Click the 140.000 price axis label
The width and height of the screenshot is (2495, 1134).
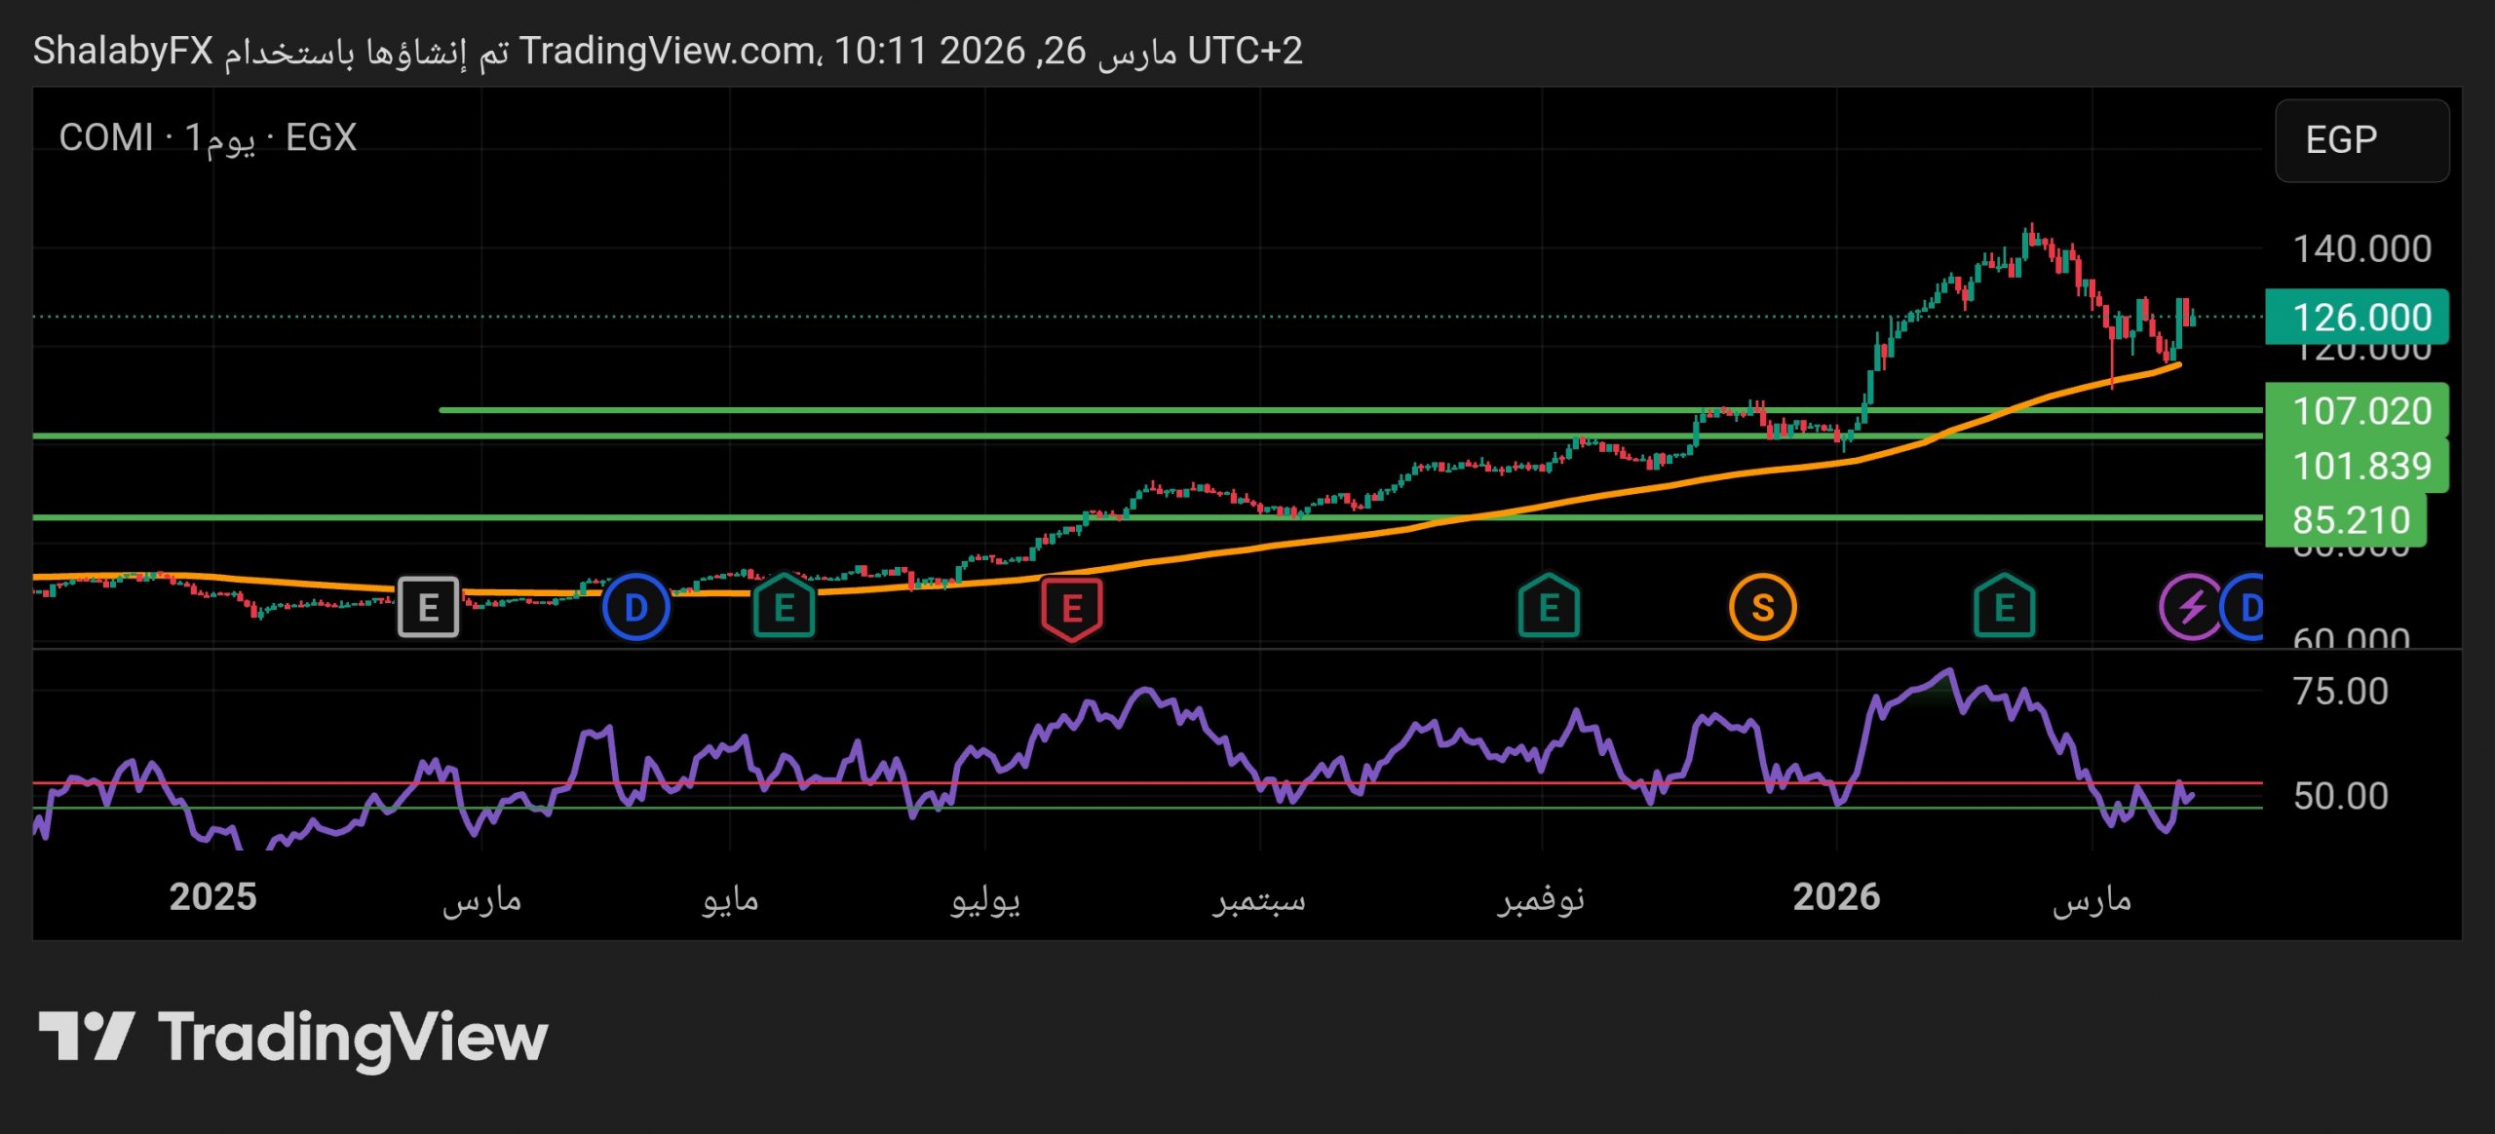(x=2361, y=249)
